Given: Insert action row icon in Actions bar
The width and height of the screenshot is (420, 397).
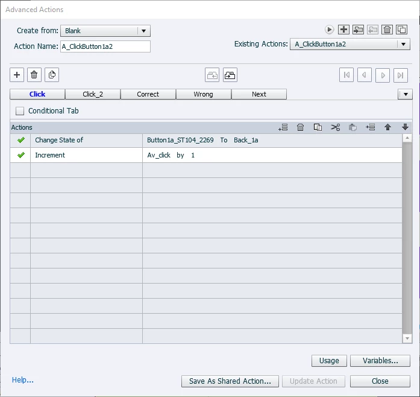Looking at the screenshot, I should tap(370, 127).
